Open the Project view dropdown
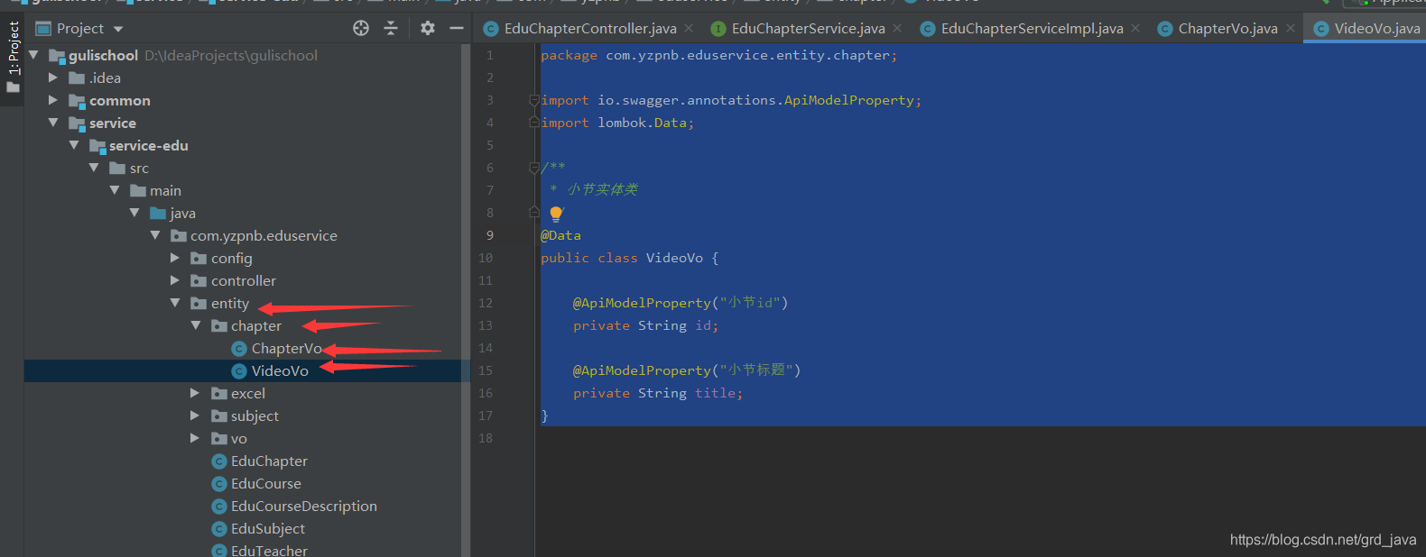1426x557 pixels. [118, 29]
